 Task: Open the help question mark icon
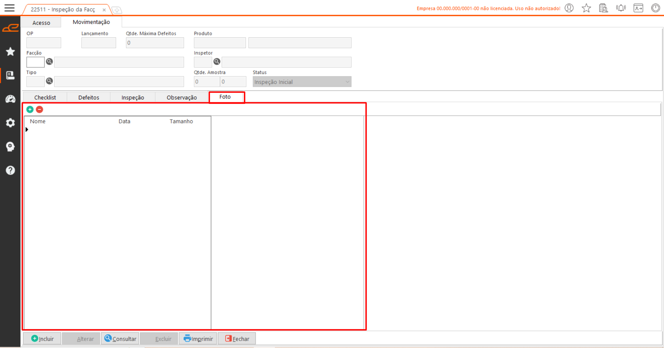(x=10, y=170)
